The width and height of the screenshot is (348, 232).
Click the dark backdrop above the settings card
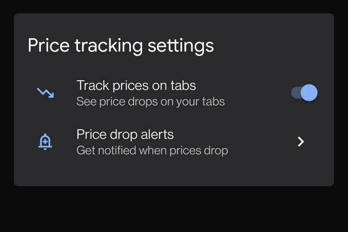(174, 6)
